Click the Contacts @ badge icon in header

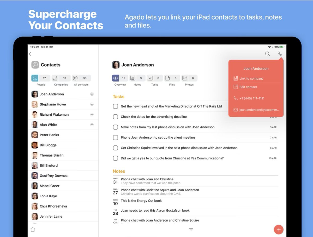pos(35,64)
